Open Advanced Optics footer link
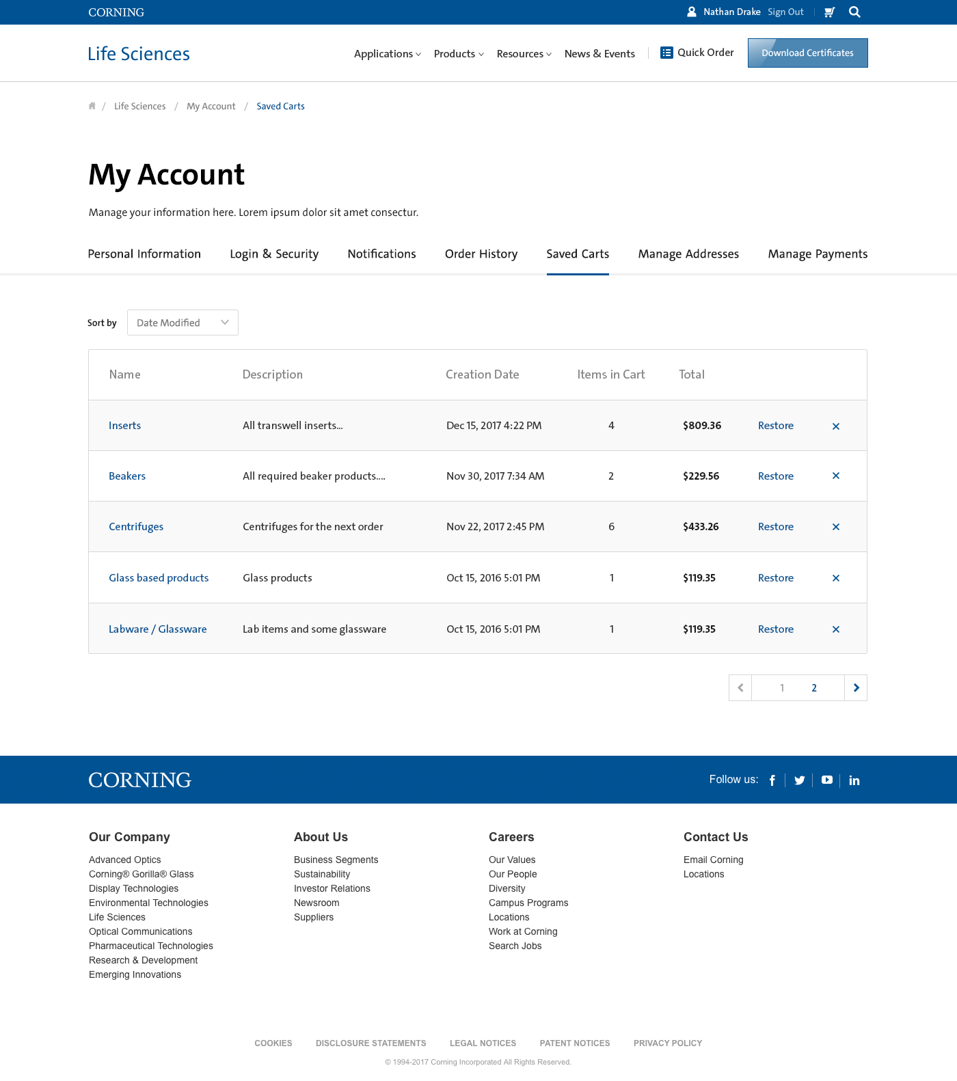The width and height of the screenshot is (957, 1081). point(125,860)
